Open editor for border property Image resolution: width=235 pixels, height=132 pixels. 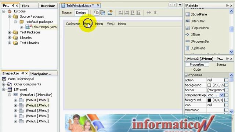tap(226, 90)
